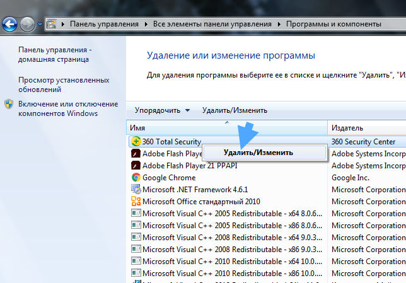Open Все элементы панели управления breadcrumb
Screen dimensions: 406x283
[212, 24]
